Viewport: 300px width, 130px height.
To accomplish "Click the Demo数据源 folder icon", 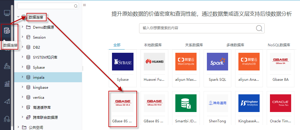I will (x=28, y=27).
